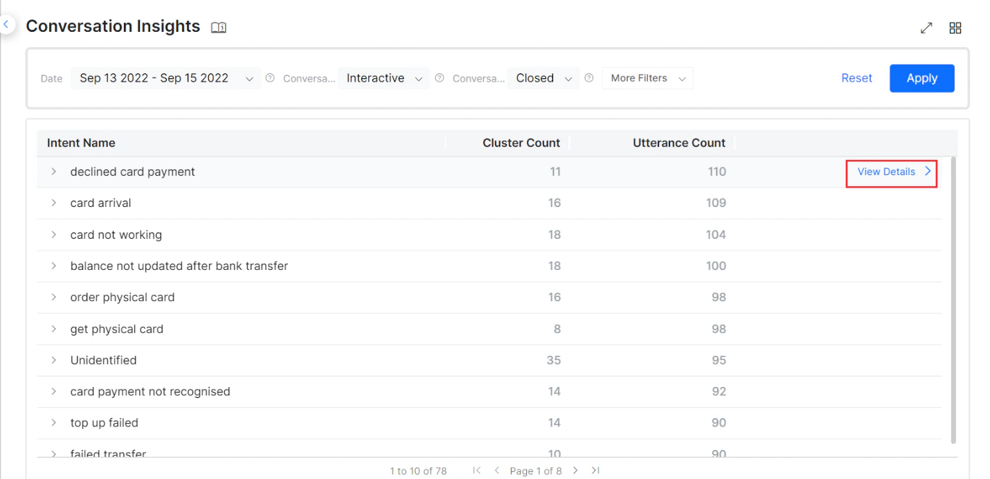Expand report fullscreen via diagonal arrow icon
The height and width of the screenshot is (479, 990).
coord(927,28)
